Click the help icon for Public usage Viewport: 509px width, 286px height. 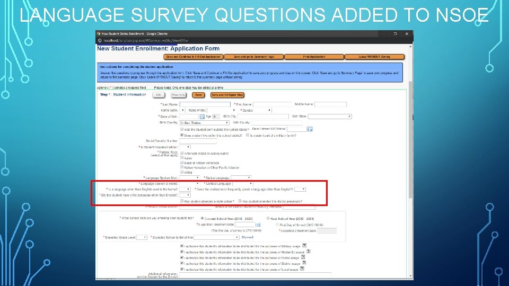click(x=303, y=257)
